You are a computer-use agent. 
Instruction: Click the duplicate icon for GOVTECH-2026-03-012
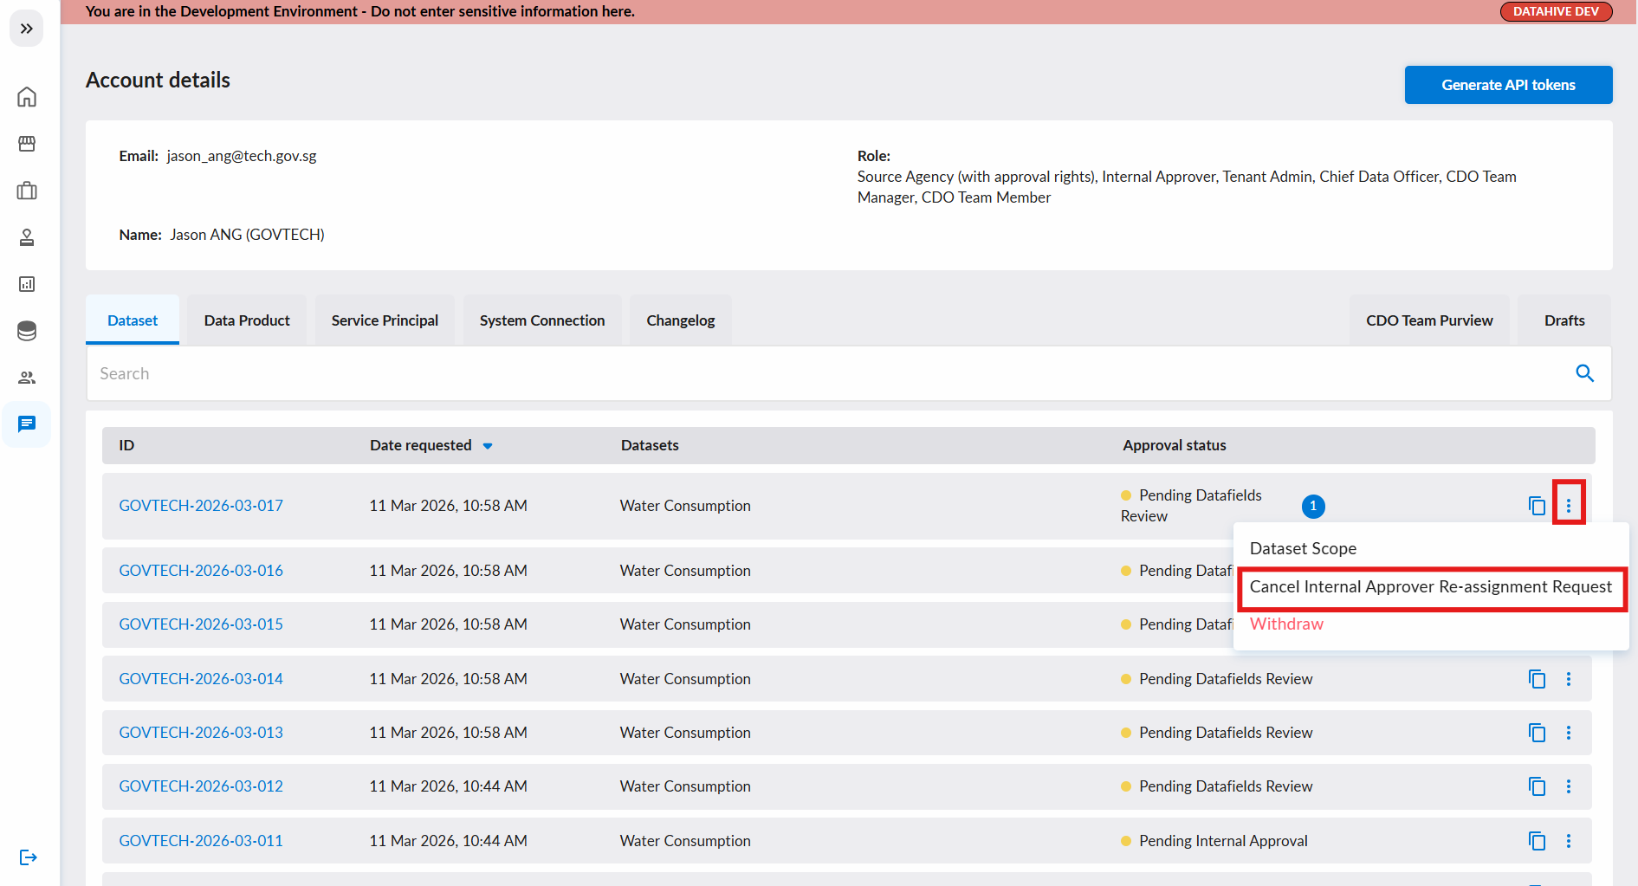pos(1537,786)
